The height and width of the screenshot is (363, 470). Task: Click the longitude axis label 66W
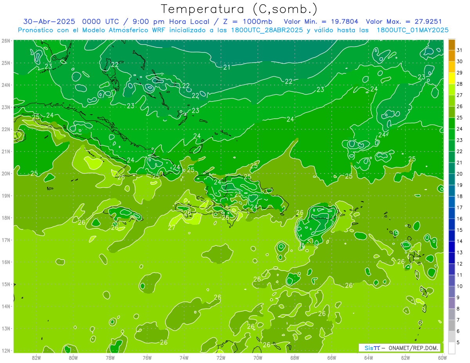[331, 358]
